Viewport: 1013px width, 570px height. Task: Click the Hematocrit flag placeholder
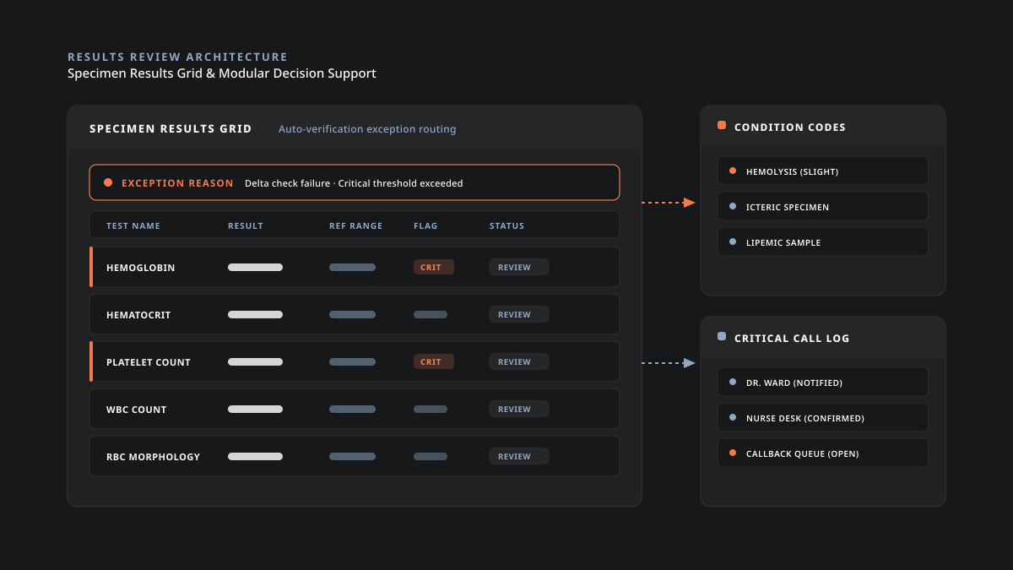coord(431,314)
